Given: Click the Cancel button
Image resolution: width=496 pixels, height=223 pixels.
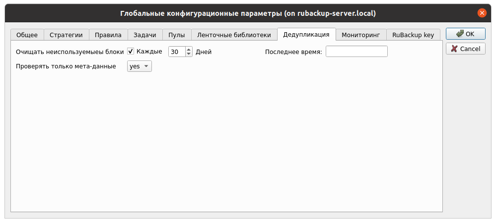Looking at the screenshot, I should pyautogui.click(x=465, y=49).
